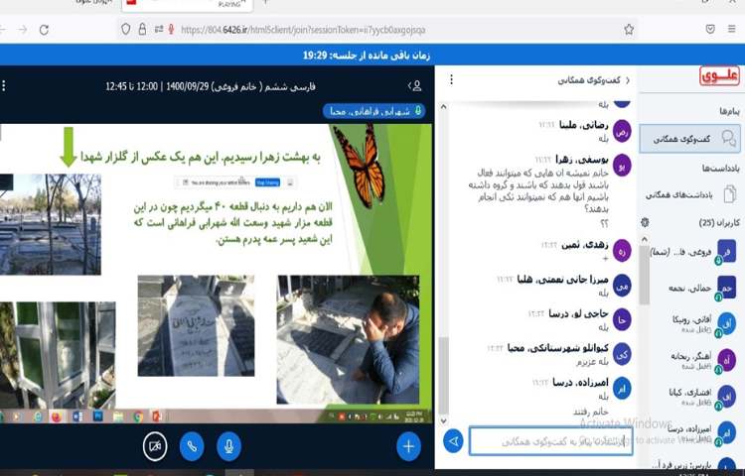Select user فروغی in the users list

click(694, 252)
